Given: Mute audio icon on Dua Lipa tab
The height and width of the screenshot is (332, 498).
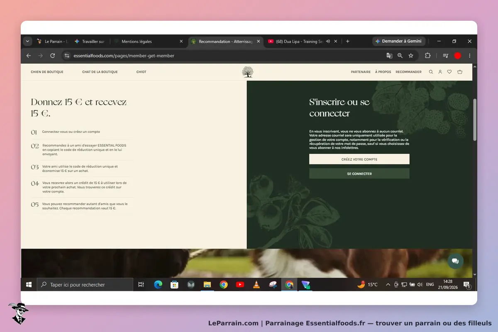Looking at the screenshot, I should coord(328,41).
